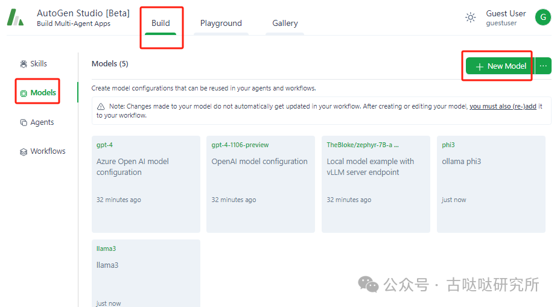557x307 pixels.
Task: Open the more options ellipsis dropdown
Action: (543, 66)
